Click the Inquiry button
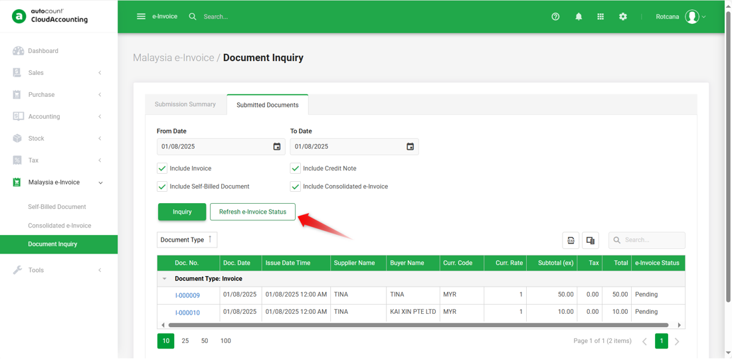Screen dimensions: 732x359 coord(182,212)
